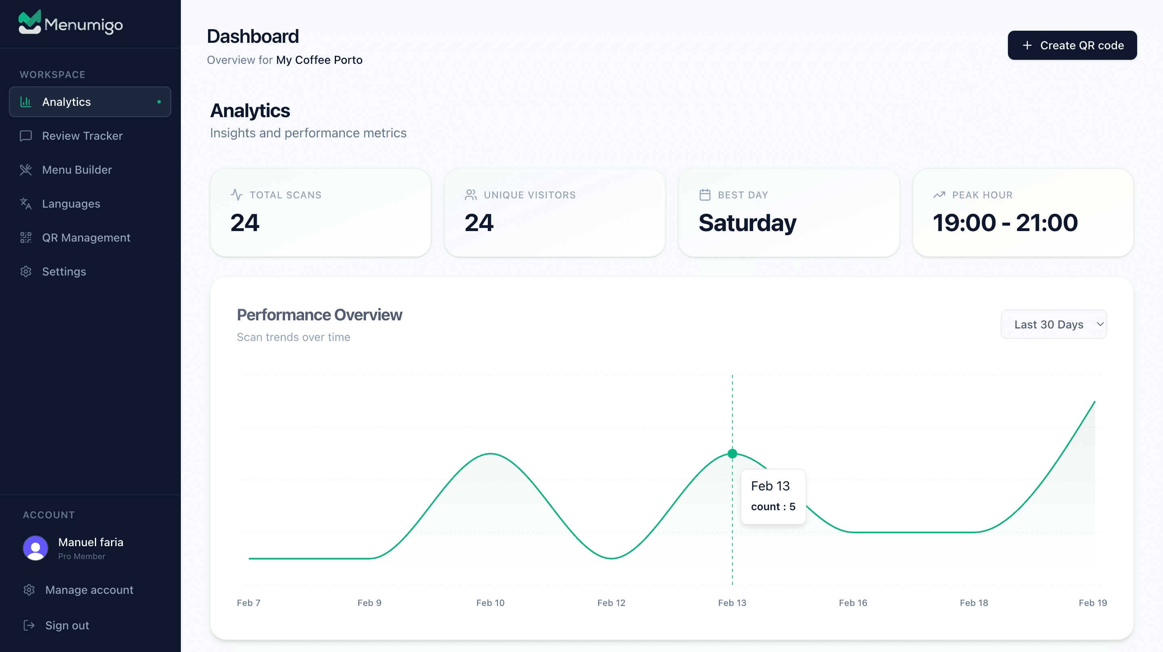Click the Sign out arrow icon
Screen dimensions: 1163x652
tap(29, 625)
